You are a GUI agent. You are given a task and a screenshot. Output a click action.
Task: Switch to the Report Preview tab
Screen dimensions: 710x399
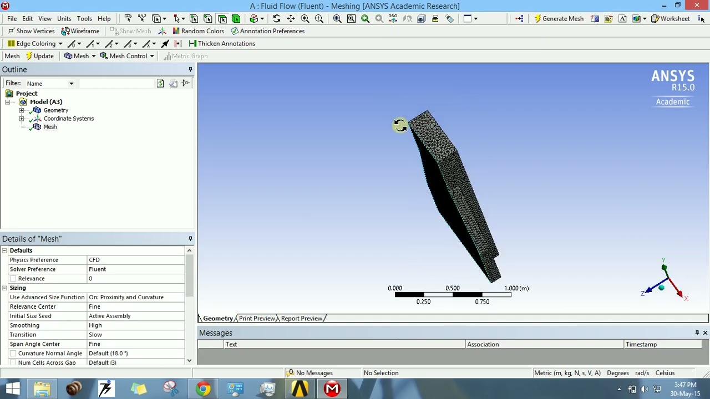pyautogui.click(x=301, y=319)
